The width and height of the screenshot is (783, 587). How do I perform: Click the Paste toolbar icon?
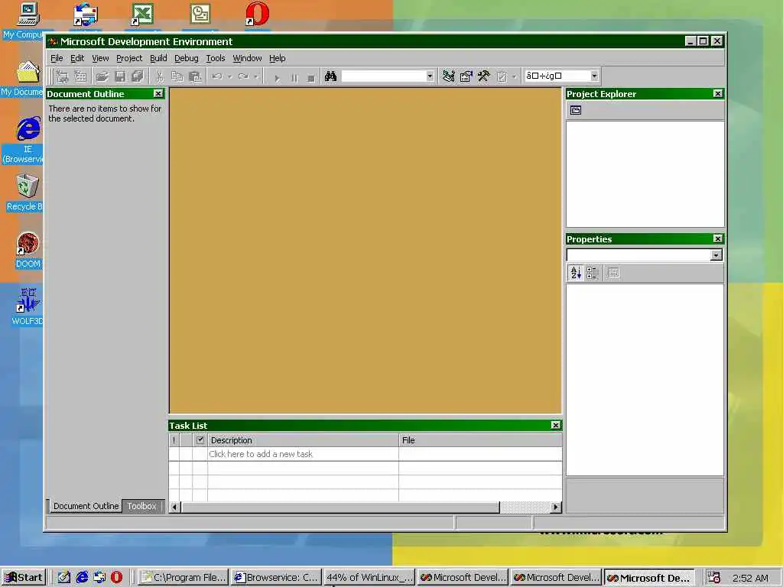pyautogui.click(x=195, y=76)
